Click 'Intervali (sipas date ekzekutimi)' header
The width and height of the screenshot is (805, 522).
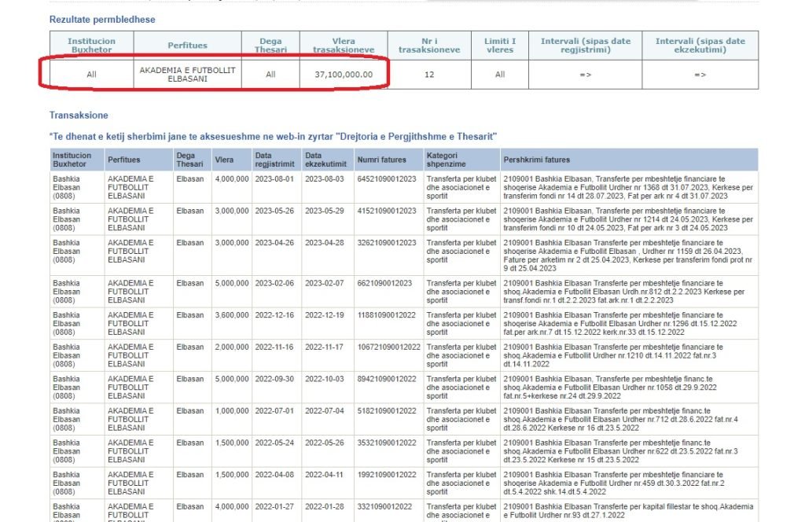pos(700,46)
